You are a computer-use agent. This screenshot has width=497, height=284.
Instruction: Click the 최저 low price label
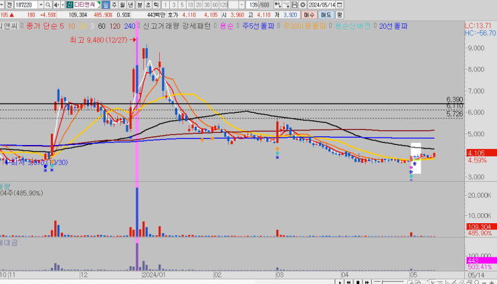pos(39,162)
